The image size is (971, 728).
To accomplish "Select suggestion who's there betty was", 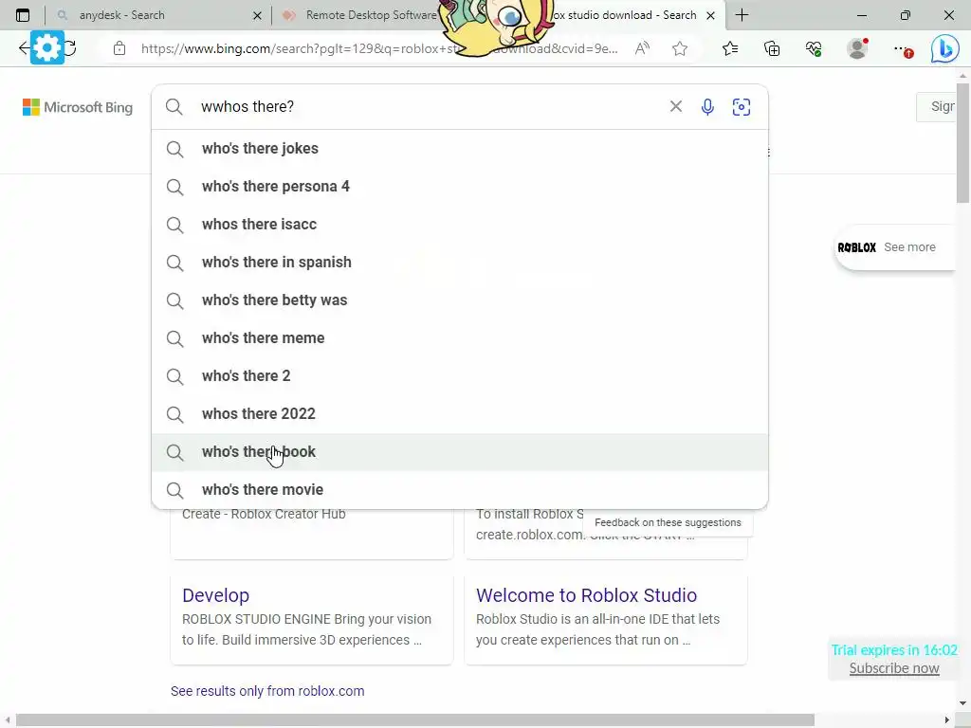I will click(460, 300).
